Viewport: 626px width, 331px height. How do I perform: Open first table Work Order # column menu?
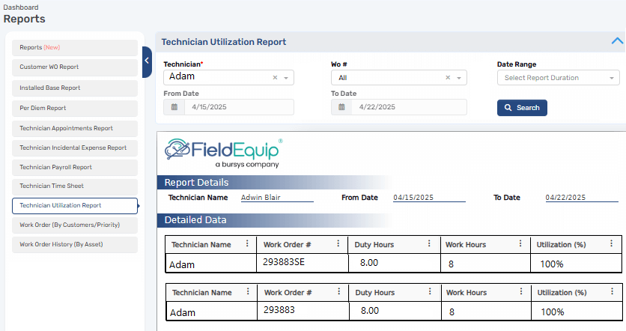tap(338, 243)
